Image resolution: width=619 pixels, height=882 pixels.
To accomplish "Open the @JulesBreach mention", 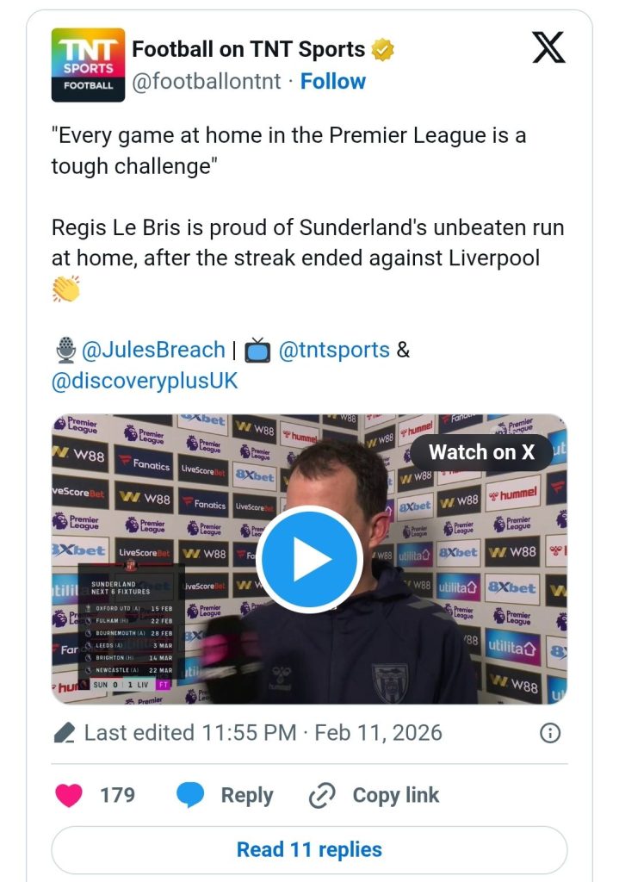I will tap(153, 350).
